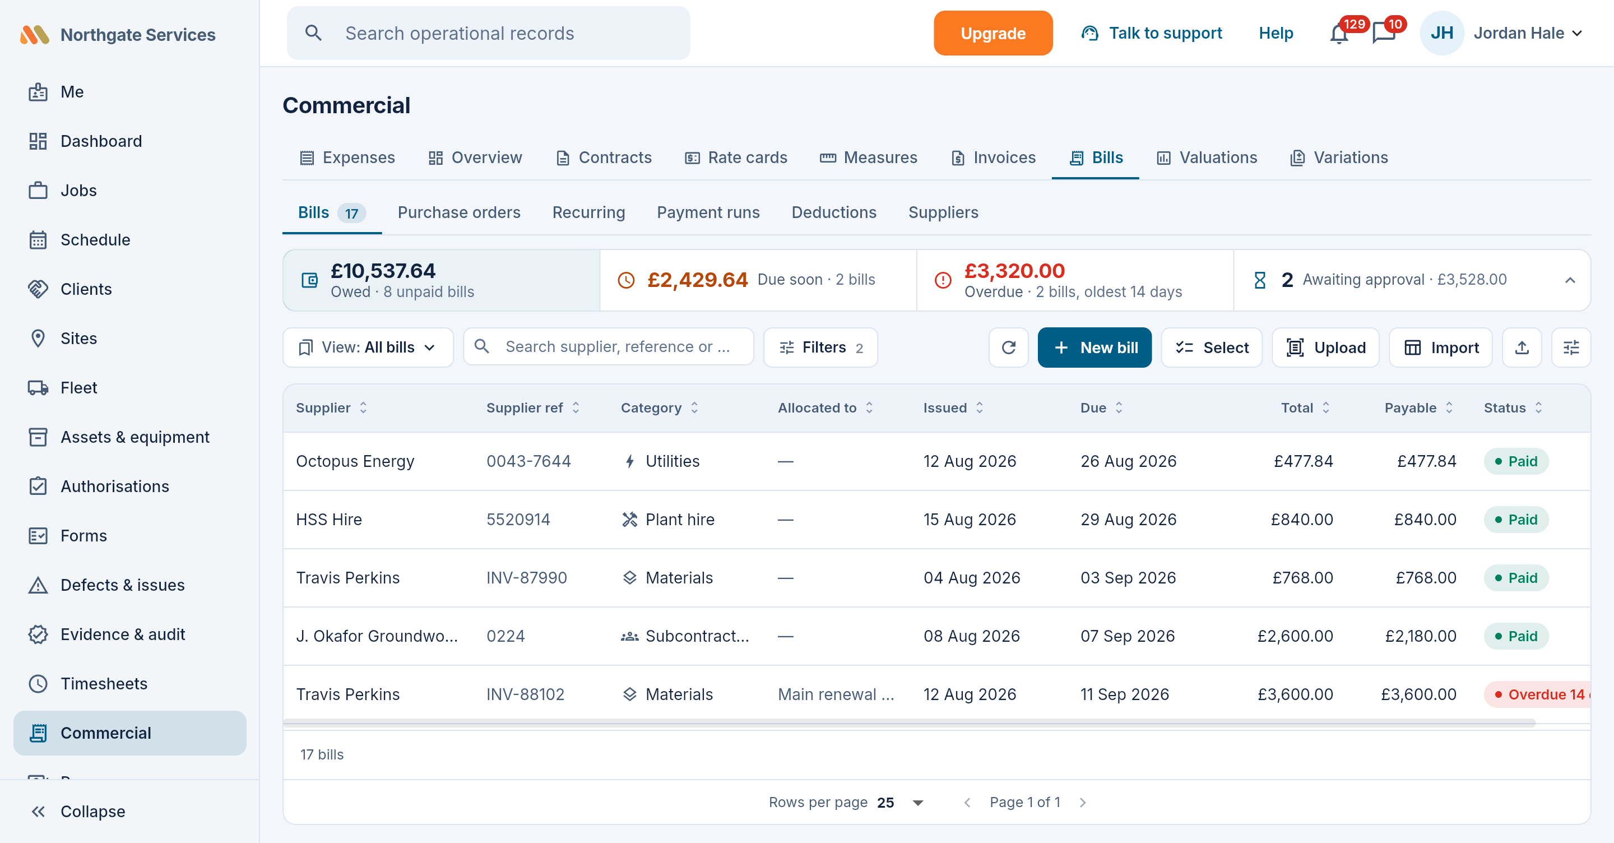Click the export upload-arrow icon button
The width and height of the screenshot is (1614, 843).
tap(1522, 347)
